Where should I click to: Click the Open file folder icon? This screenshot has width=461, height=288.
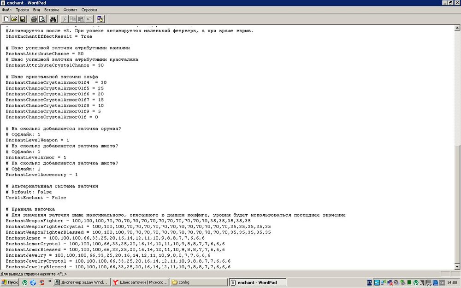(x=14, y=19)
